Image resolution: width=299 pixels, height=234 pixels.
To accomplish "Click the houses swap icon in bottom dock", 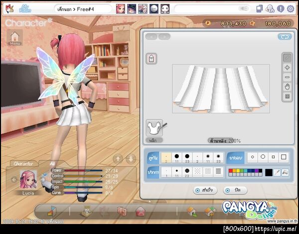I will [210, 212].
